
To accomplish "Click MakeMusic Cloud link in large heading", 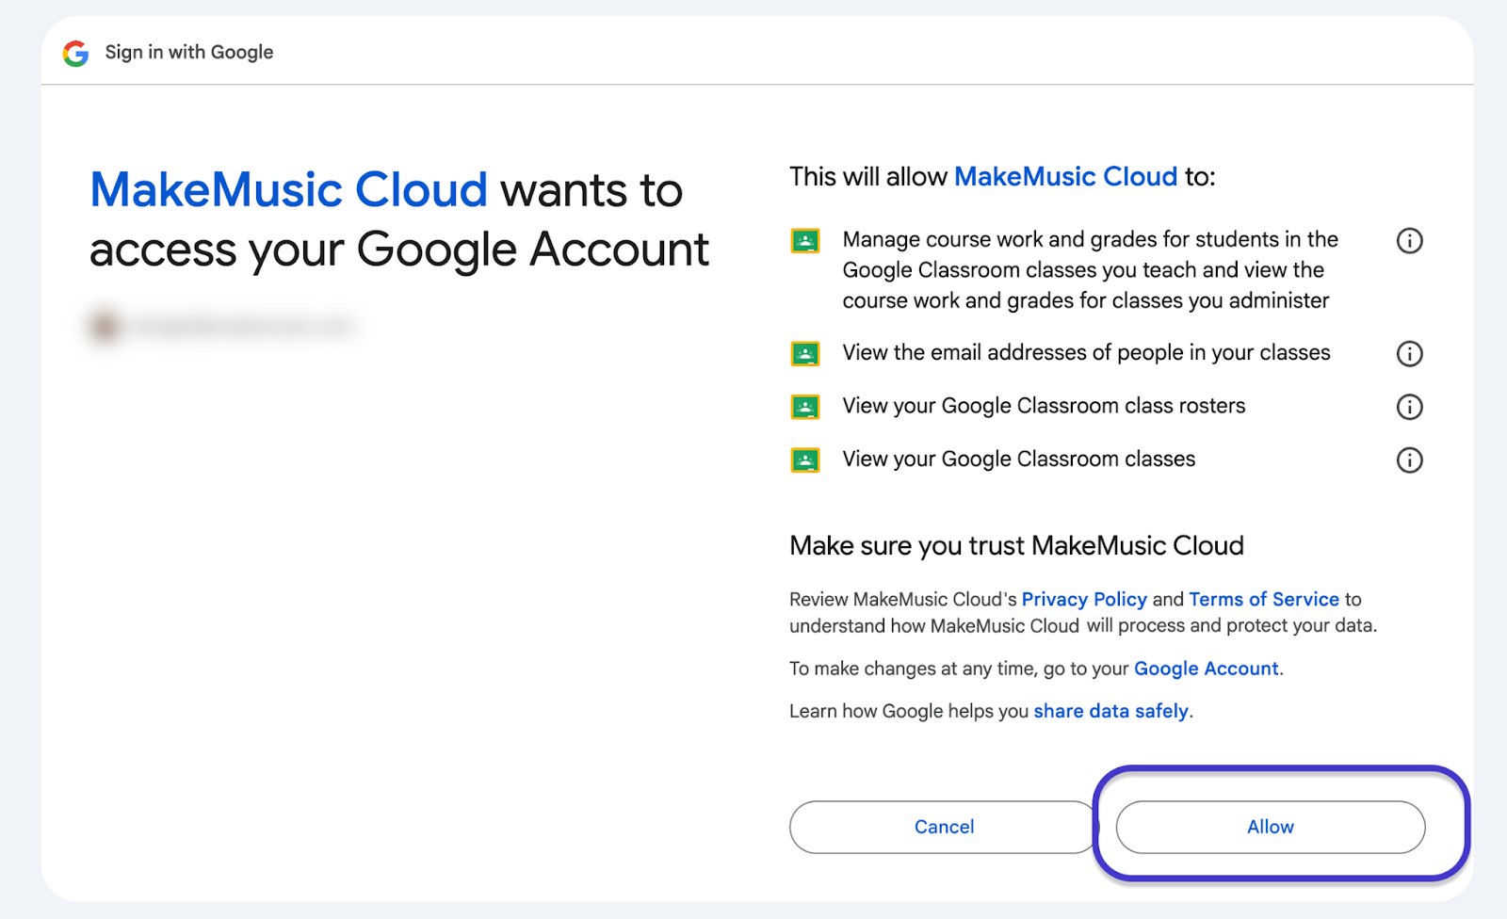I will click(x=288, y=190).
